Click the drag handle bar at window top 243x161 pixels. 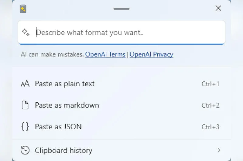pos(122,9)
